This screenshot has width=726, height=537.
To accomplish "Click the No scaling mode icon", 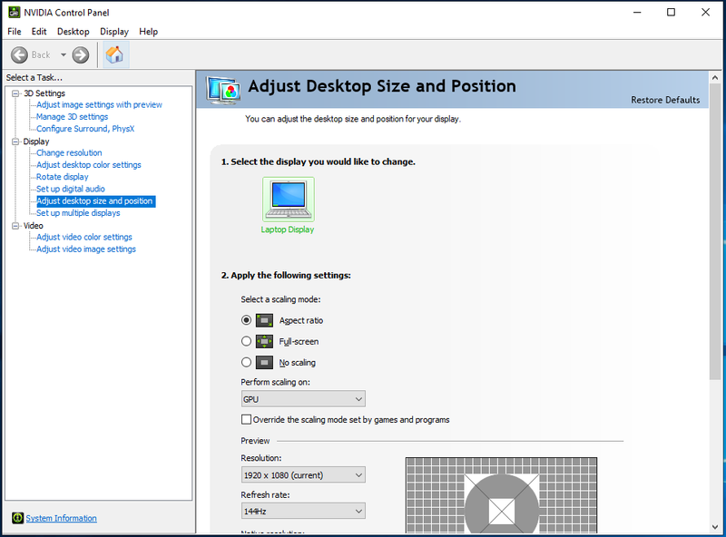I will click(264, 362).
